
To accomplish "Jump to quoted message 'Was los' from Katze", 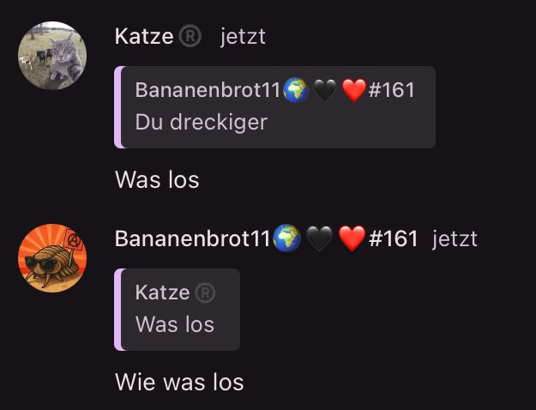I will 177,310.
